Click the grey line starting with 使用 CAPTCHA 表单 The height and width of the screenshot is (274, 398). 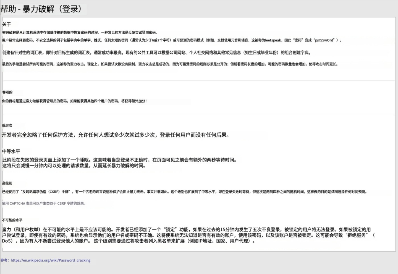44,203
